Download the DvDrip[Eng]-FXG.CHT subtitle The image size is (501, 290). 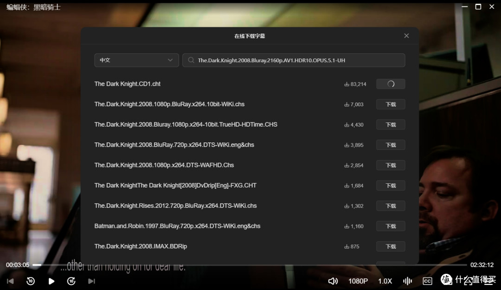tap(391, 186)
